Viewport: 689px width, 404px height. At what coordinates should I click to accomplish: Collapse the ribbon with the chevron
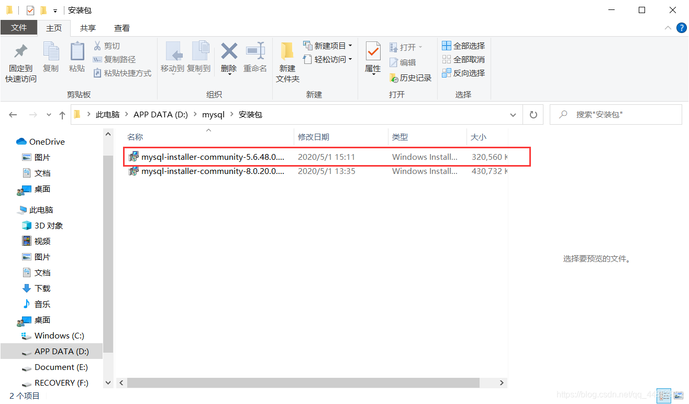(668, 28)
